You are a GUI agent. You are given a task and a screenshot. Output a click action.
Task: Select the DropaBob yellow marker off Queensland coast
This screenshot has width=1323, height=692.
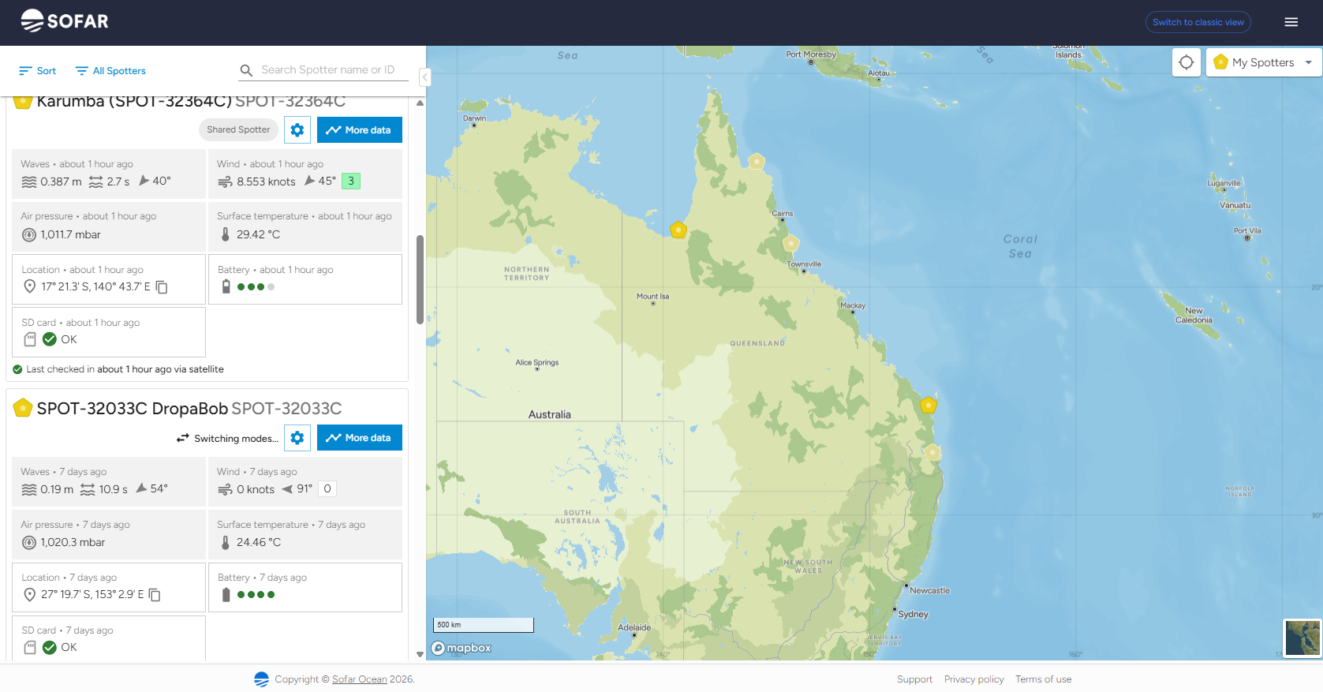(x=929, y=405)
